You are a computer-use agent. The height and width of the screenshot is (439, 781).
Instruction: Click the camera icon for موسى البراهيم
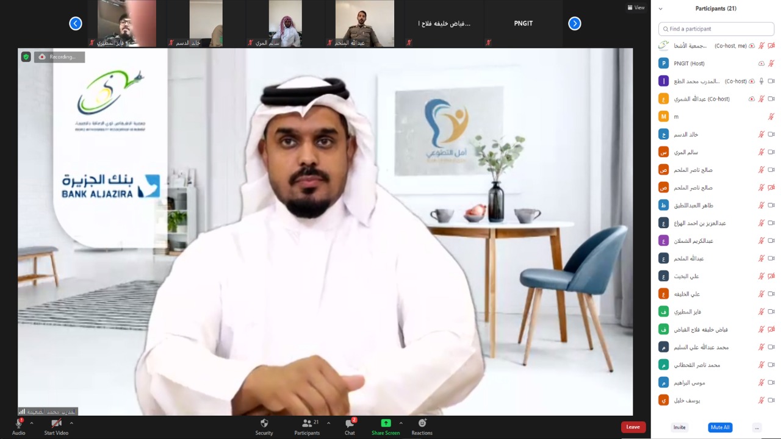click(x=771, y=383)
